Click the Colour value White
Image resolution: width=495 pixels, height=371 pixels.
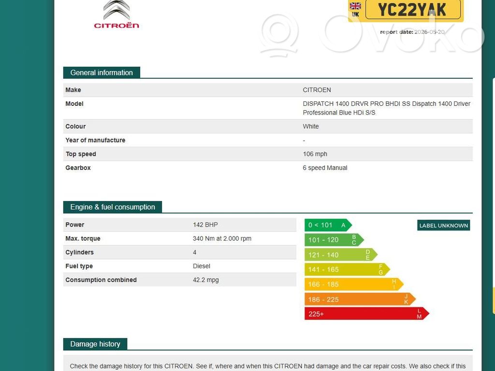click(x=311, y=126)
